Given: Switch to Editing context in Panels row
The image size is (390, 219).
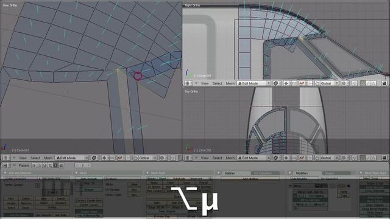Looking at the screenshot, I should 55,165.
